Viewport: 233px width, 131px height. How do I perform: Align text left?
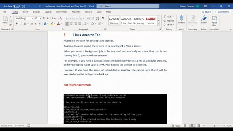pos(67,24)
